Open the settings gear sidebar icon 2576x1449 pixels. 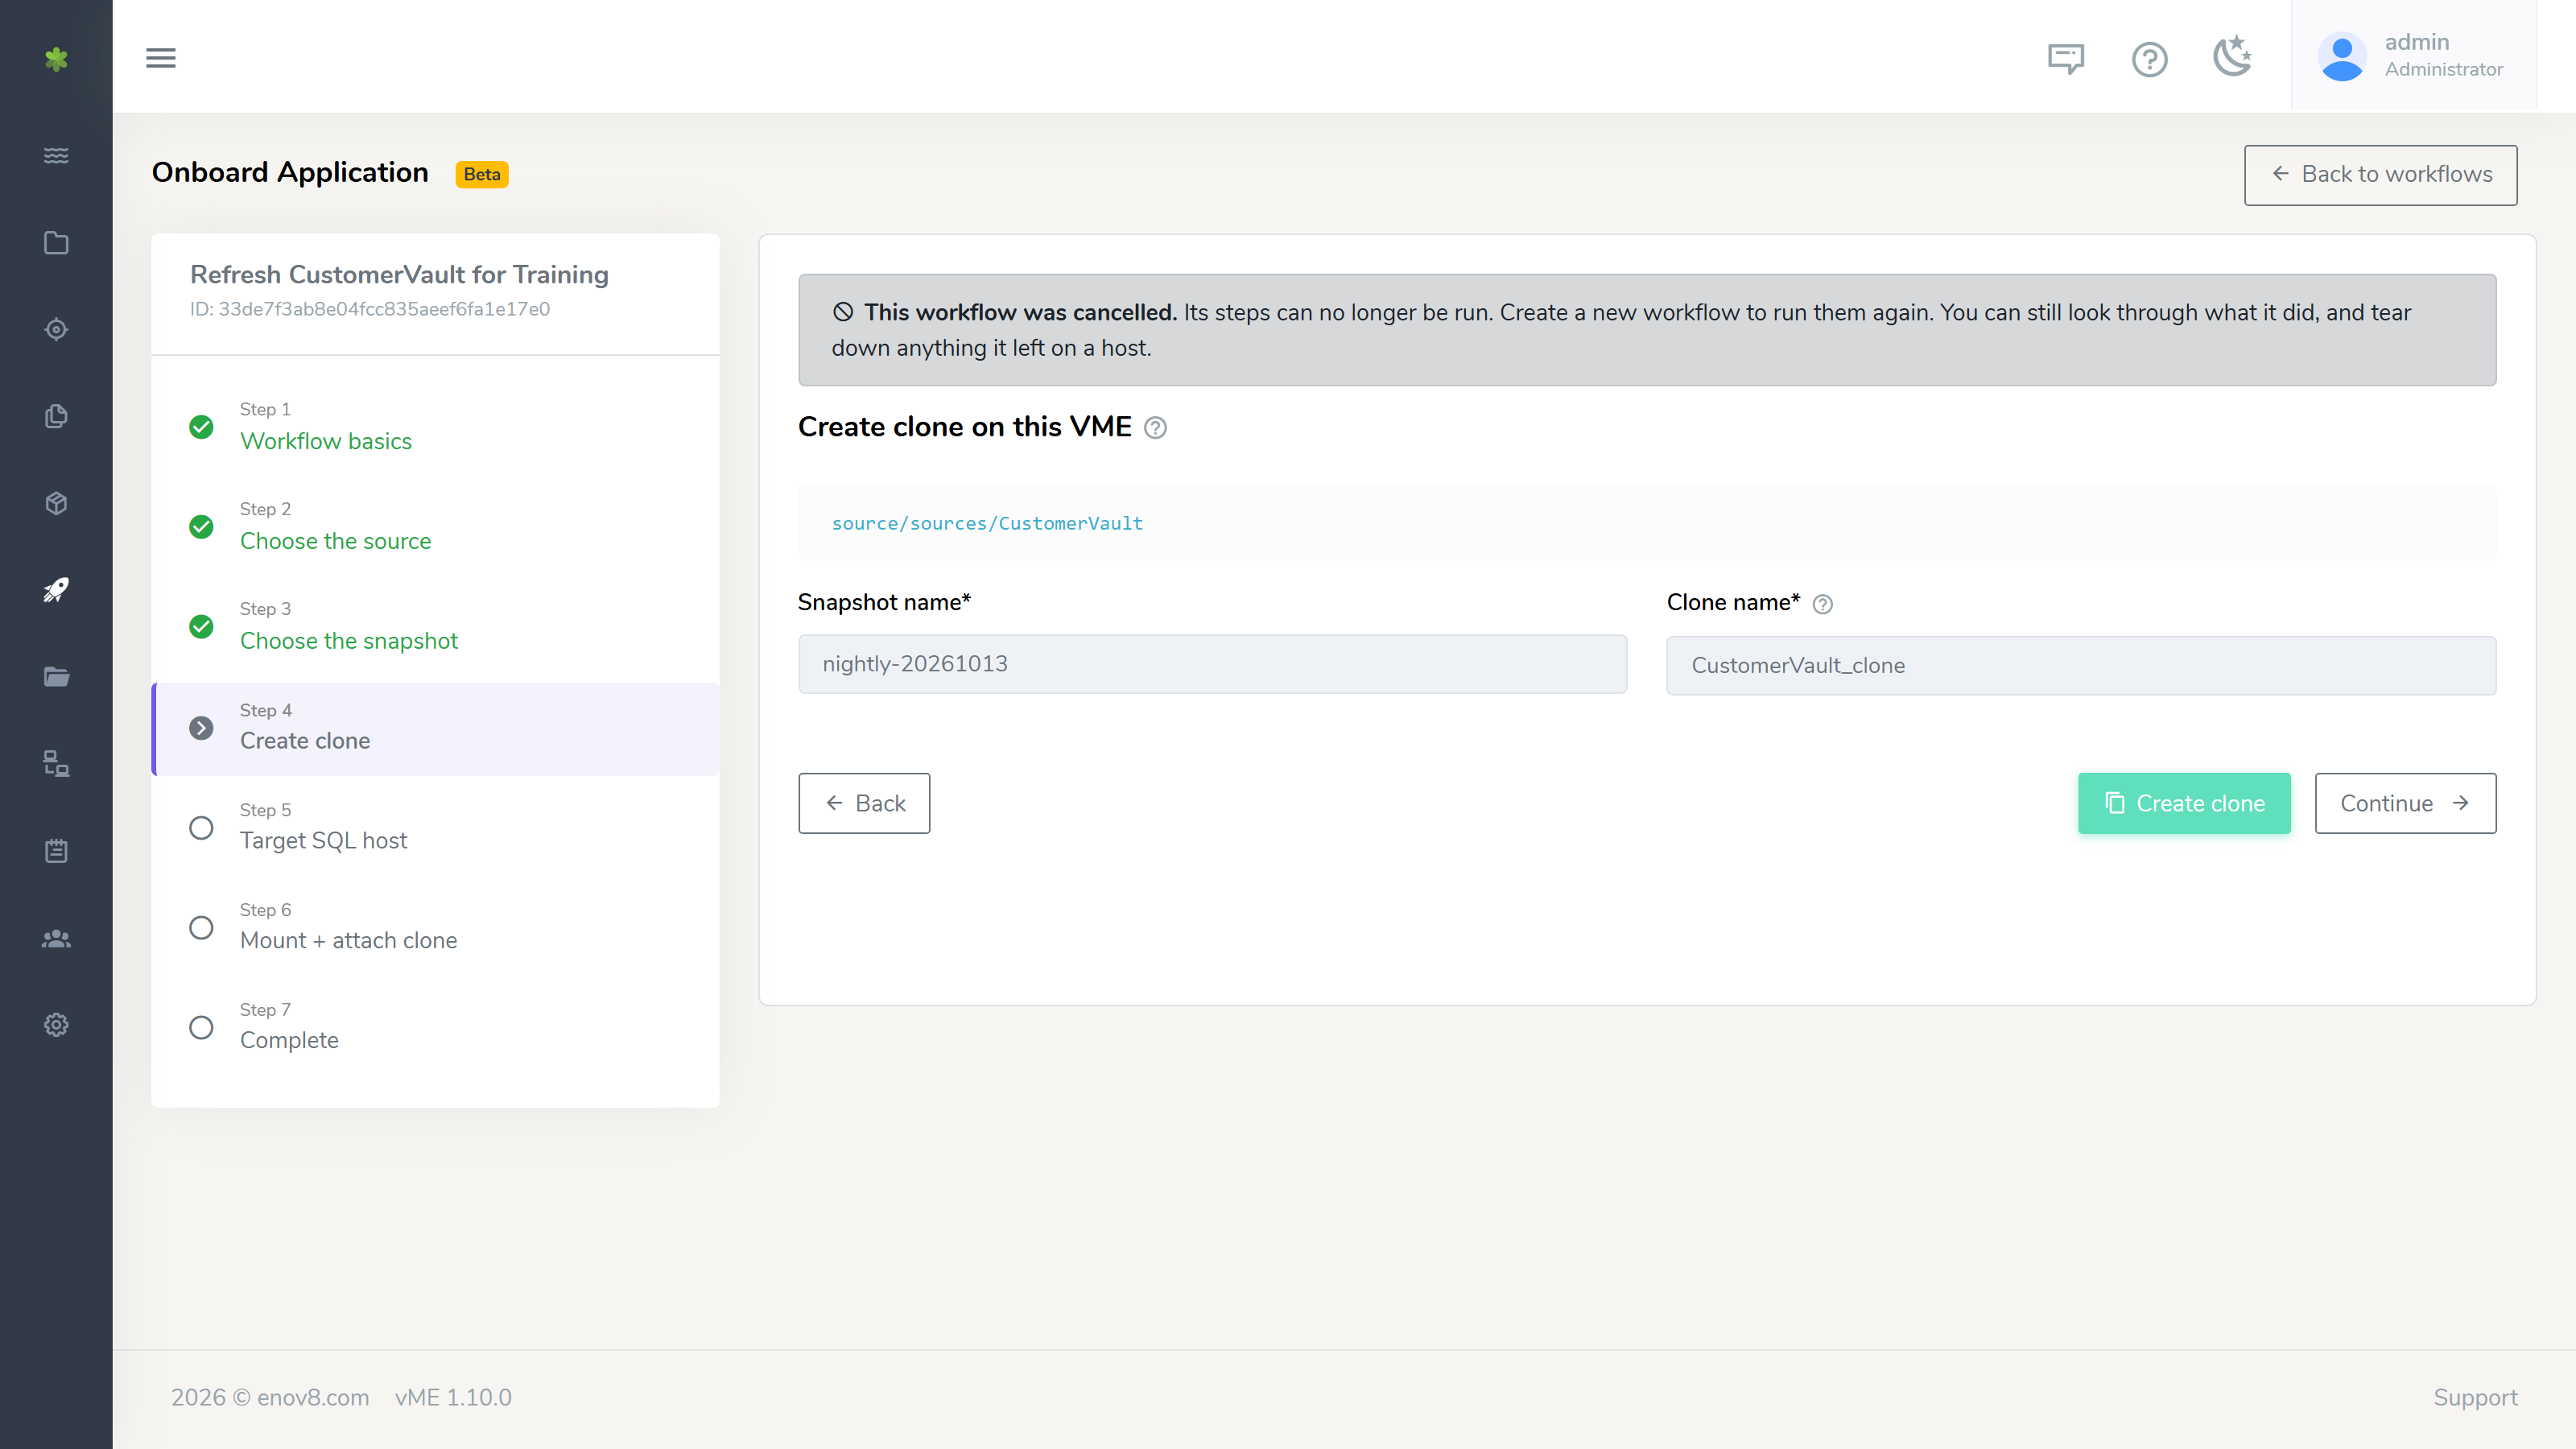click(56, 1025)
